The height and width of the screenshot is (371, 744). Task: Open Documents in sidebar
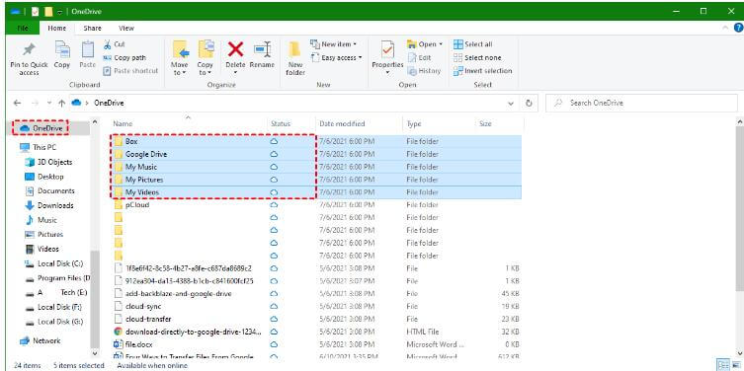[49, 191]
